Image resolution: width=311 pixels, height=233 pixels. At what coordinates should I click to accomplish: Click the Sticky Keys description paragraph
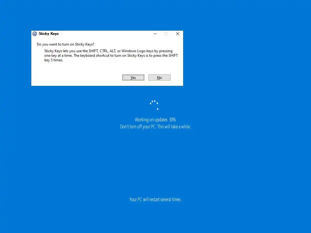coord(111,56)
